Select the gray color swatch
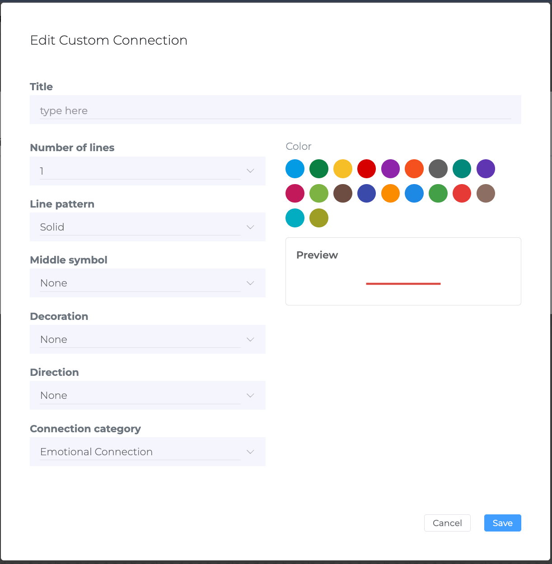The height and width of the screenshot is (564, 552). click(438, 169)
